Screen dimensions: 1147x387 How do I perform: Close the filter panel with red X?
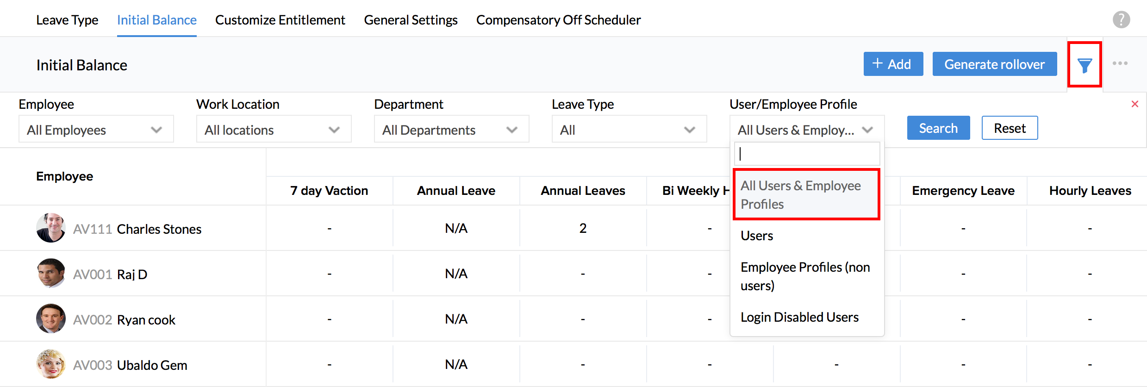click(x=1135, y=104)
